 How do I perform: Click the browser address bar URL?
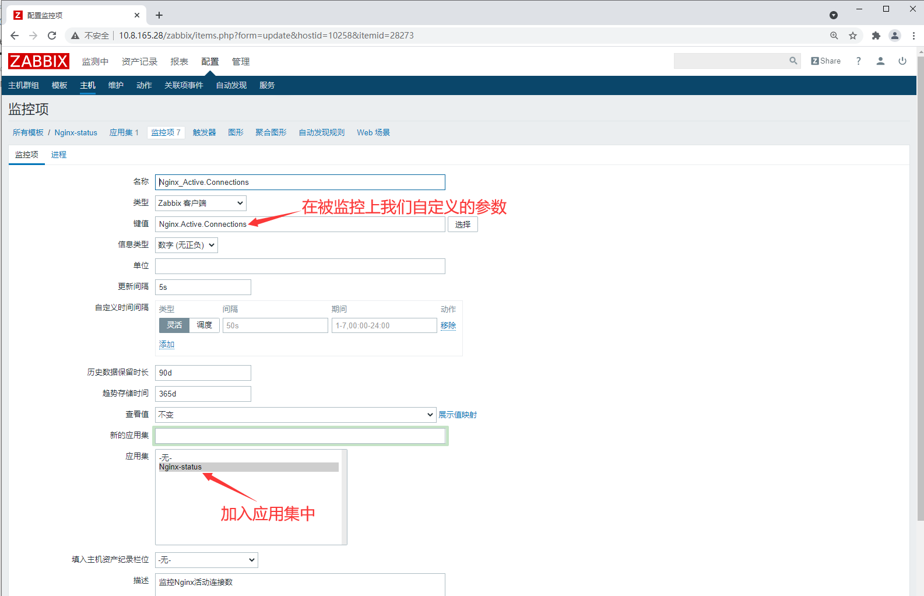pos(266,36)
